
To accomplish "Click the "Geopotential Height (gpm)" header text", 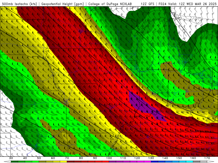I will [63, 4].
